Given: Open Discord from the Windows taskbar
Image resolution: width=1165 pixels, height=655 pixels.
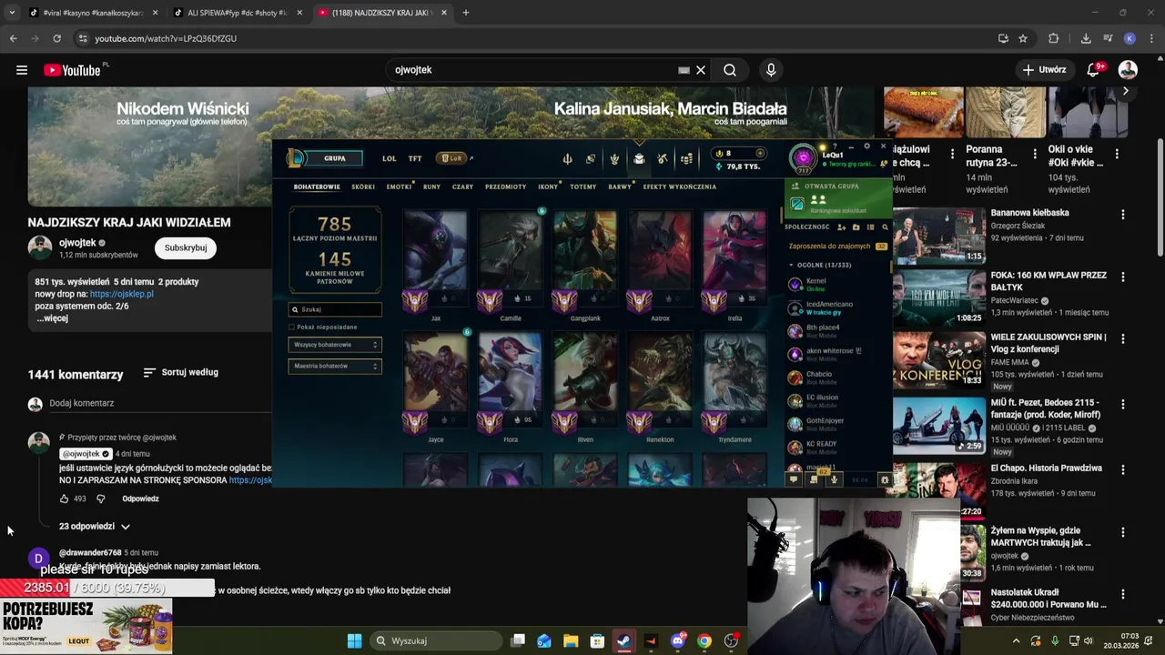Looking at the screenshot, I should (x=677, y=640).
